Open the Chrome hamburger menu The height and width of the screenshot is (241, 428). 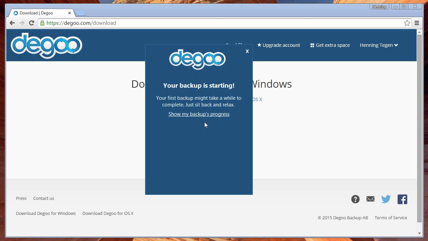click(x=417, y=23)
